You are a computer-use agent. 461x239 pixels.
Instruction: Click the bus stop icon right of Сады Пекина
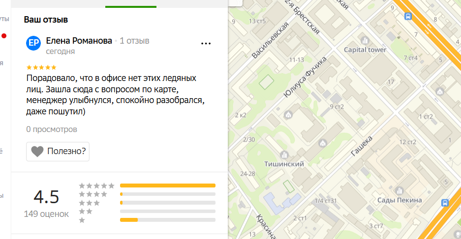(445, 203)
